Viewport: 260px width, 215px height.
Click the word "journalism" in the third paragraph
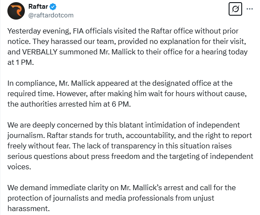click(25, 136)
